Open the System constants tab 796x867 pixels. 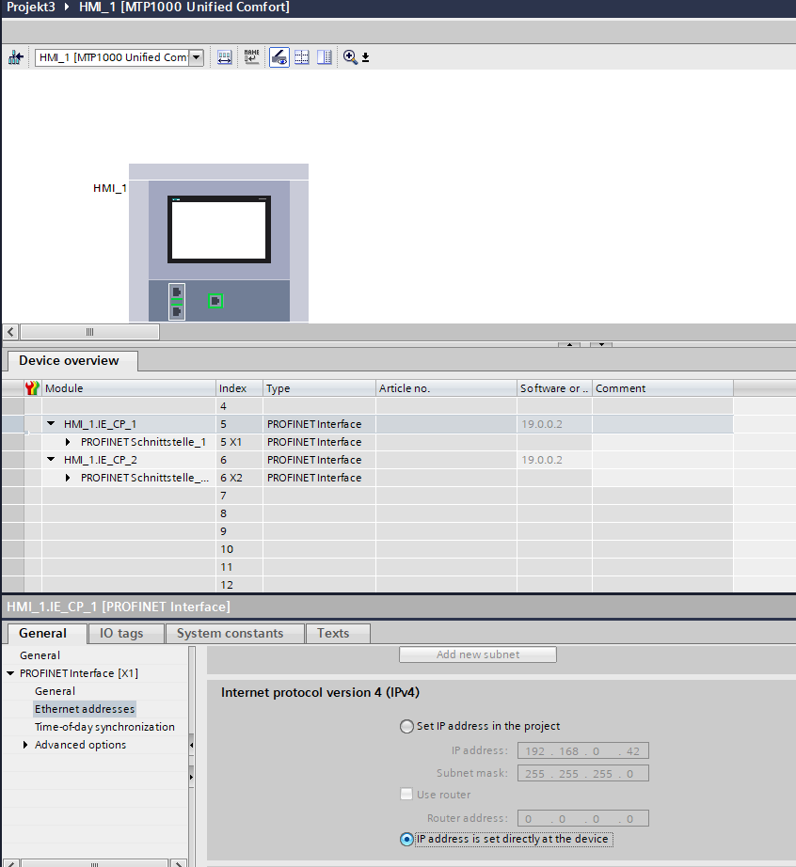(230, 633)
